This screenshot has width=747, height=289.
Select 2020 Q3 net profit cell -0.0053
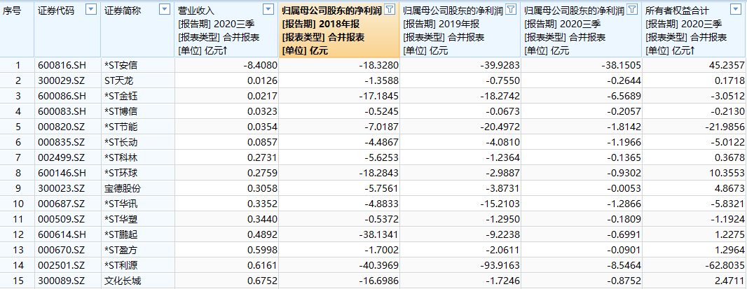(581, 188)
